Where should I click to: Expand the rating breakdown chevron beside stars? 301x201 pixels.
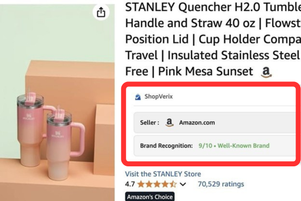[x=183, y=184]
